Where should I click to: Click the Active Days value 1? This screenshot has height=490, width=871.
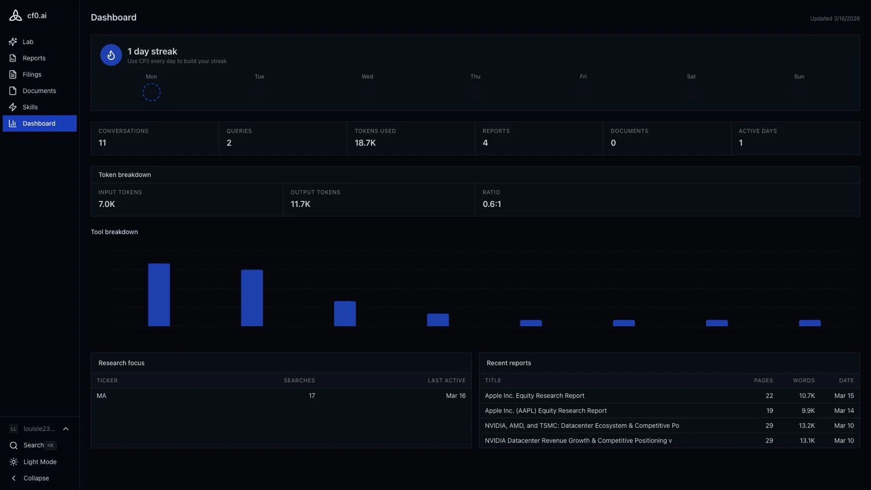point(741,143)
